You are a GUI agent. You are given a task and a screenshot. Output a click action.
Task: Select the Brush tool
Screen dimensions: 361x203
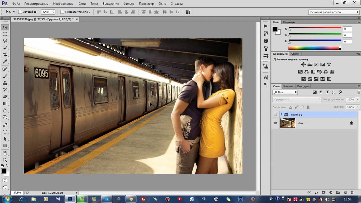tap(5, 76)
